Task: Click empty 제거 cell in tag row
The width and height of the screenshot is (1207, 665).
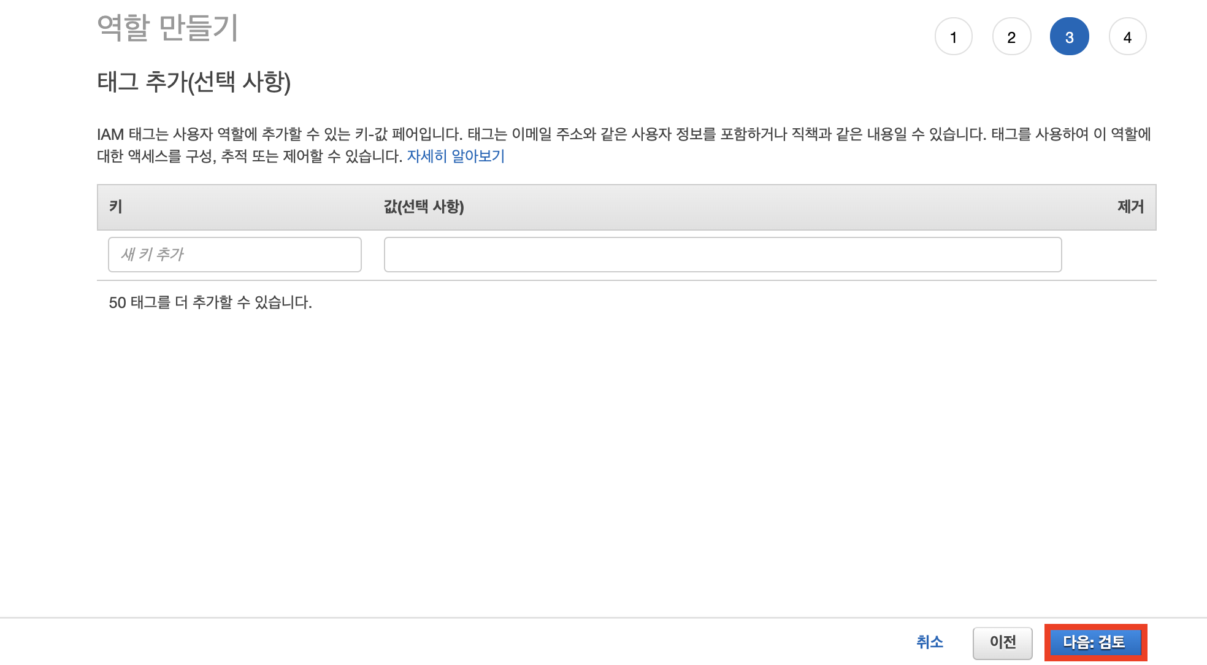Action: point(1109,254)
